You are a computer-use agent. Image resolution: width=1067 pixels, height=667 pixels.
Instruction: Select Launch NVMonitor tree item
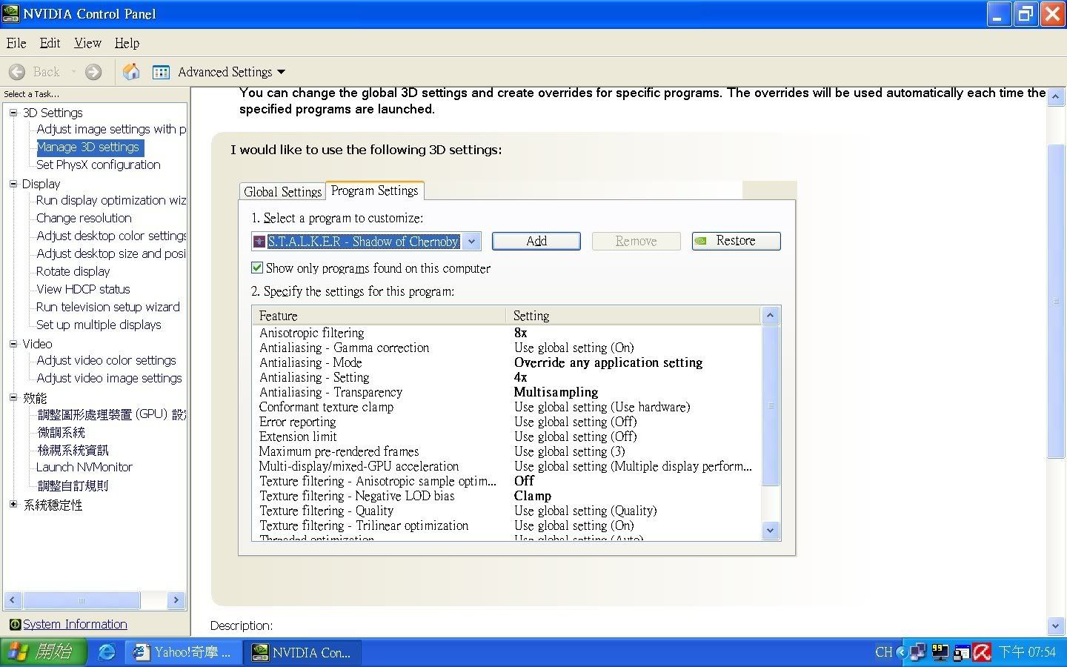pos(84,467)
